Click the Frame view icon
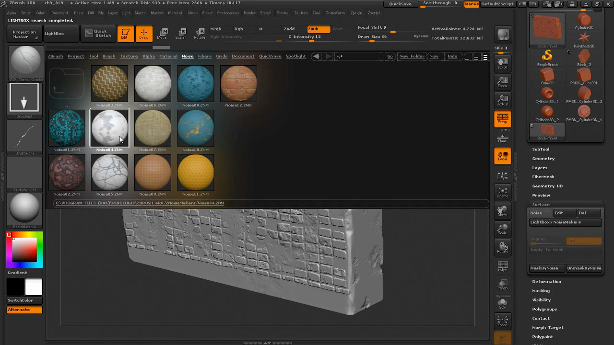 [x=502, y=193]
